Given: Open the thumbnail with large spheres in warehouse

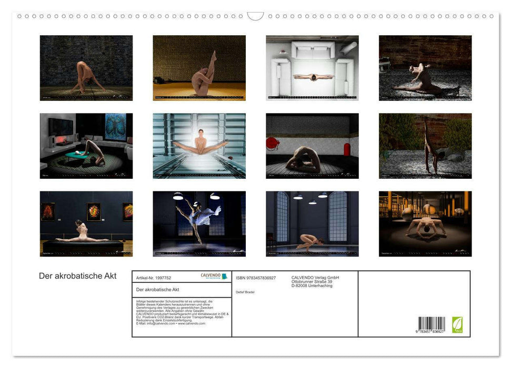Looking at the screenshot, I should click(425, 223).
